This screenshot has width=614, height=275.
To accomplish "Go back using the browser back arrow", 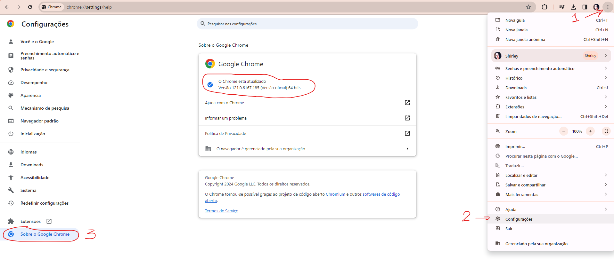I will 7,7.
